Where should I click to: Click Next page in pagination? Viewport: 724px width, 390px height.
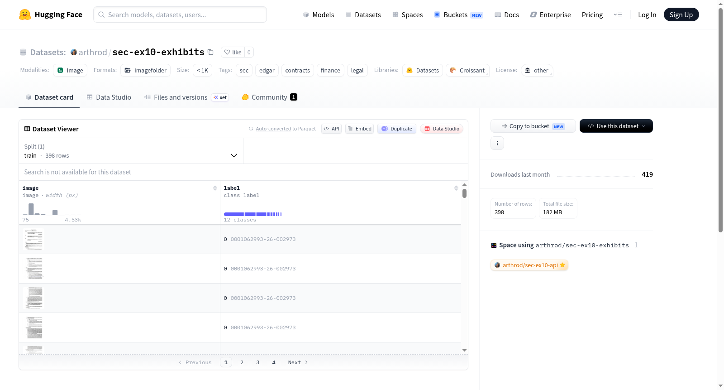point(298,362)
